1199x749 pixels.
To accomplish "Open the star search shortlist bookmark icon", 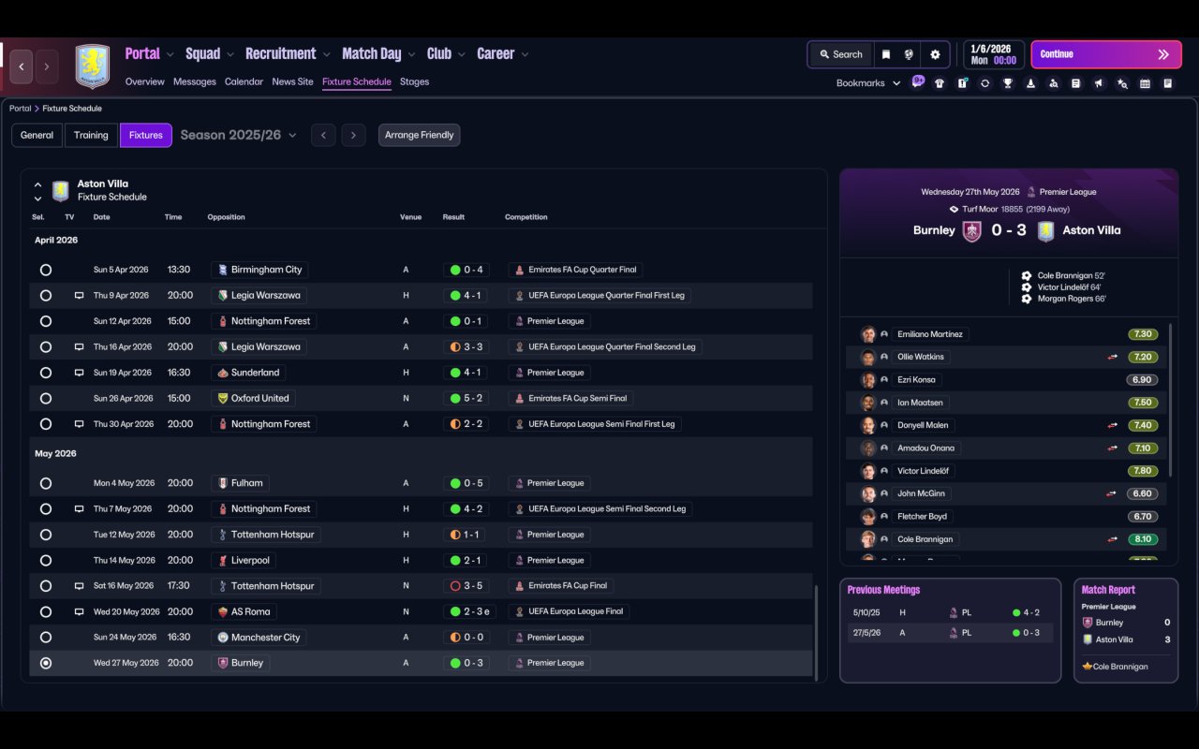I will pyautogui.click(x=1122, y=83).
